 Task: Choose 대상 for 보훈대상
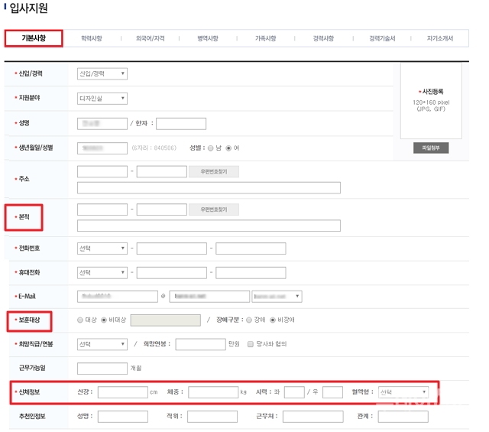click(x=81, y=320)
